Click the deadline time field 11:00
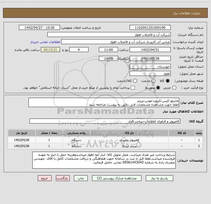The width and height of the screenshot is (211, 204). point(109,50)
